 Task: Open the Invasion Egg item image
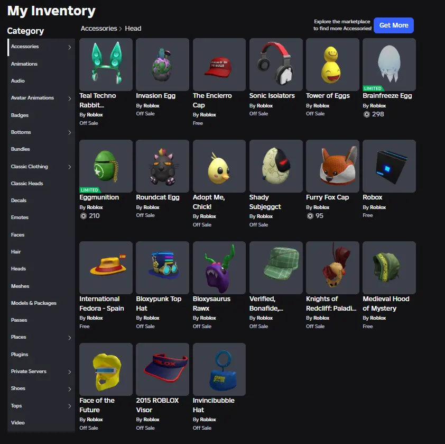[162, 65]
